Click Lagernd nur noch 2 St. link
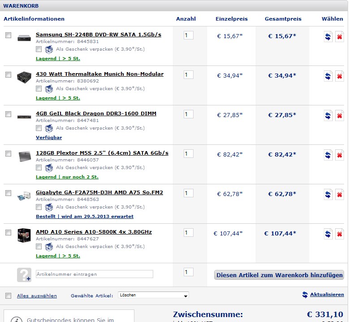This screenshot has width=349, height=322. 67,177
